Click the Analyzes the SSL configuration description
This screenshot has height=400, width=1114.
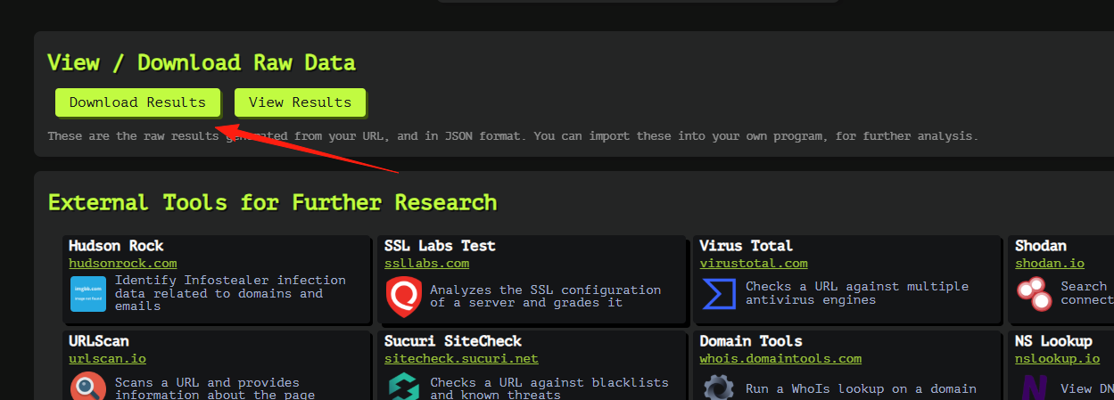(546, 296)
